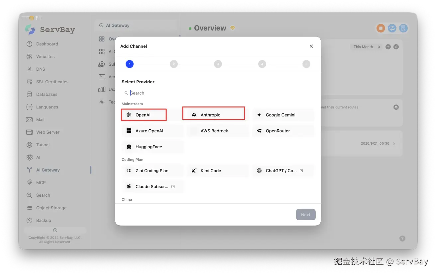Expand the 2026/9/21 entry chevron

coord(394,144)
